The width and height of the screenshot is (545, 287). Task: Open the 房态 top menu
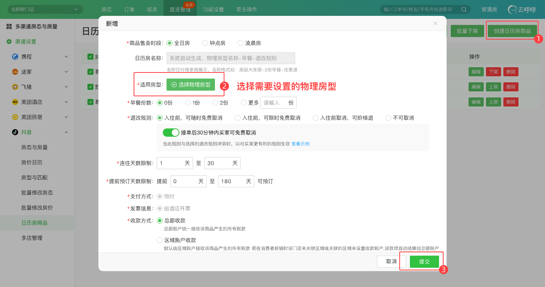107,9
